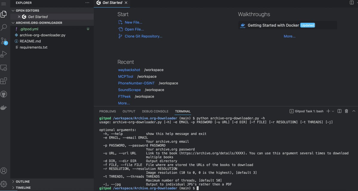Open recent PhoneNumber-OSINT workspace
The width and height of the screenshot is (358, 191).
pyautogui.click(x=136, y=83)
